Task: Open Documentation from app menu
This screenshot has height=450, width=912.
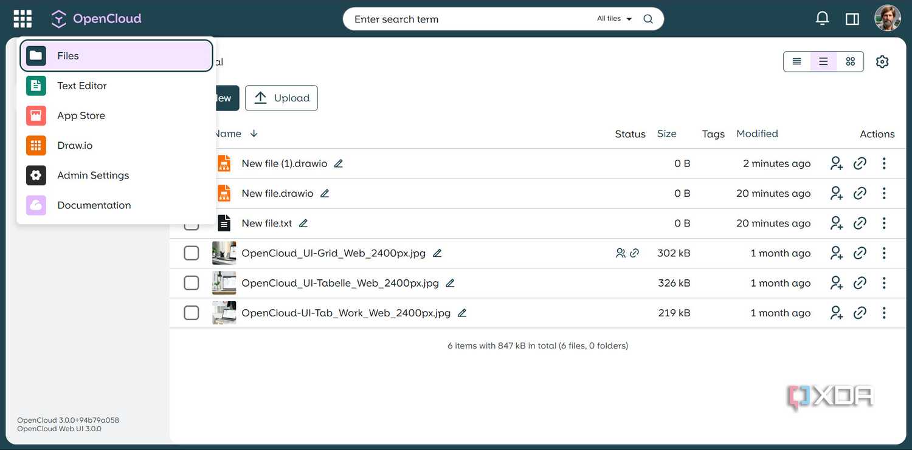Action: point(116,205)
